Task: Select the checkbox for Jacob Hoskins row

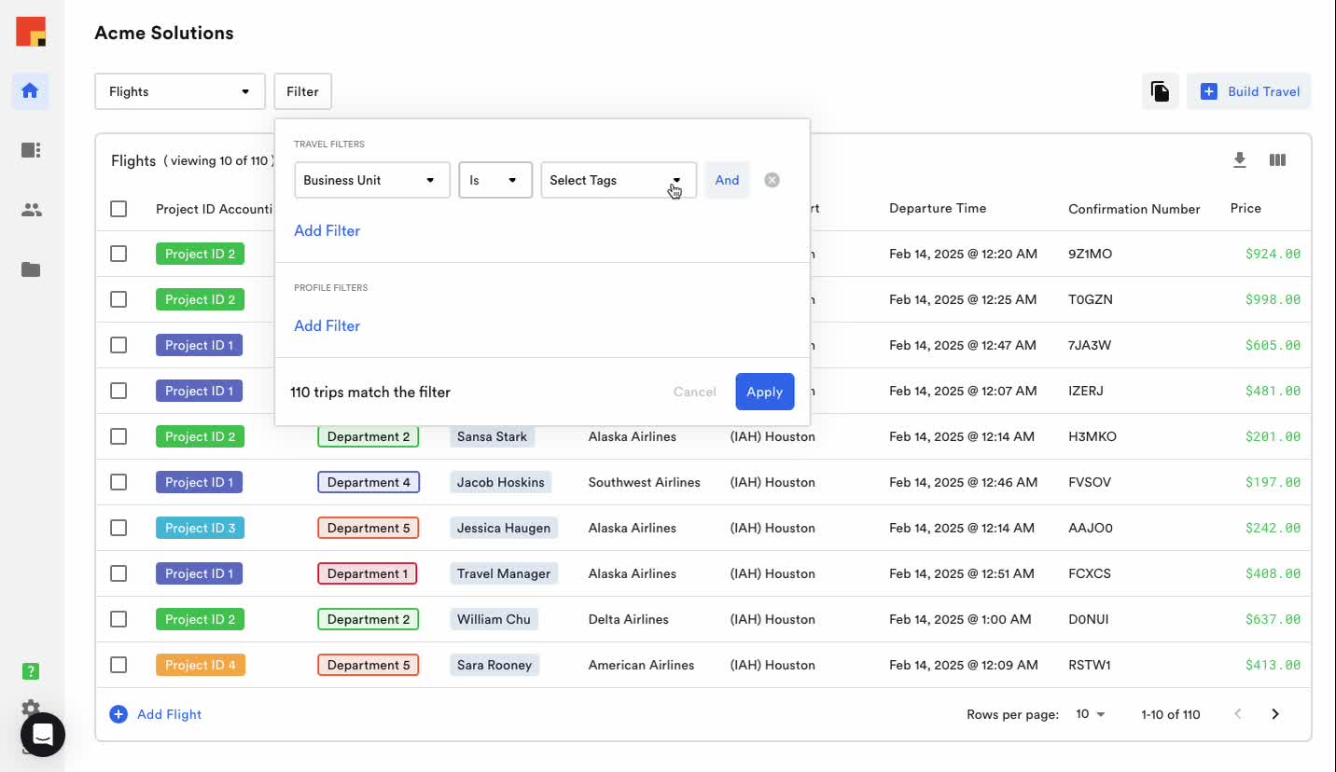Action: (118, 482)
